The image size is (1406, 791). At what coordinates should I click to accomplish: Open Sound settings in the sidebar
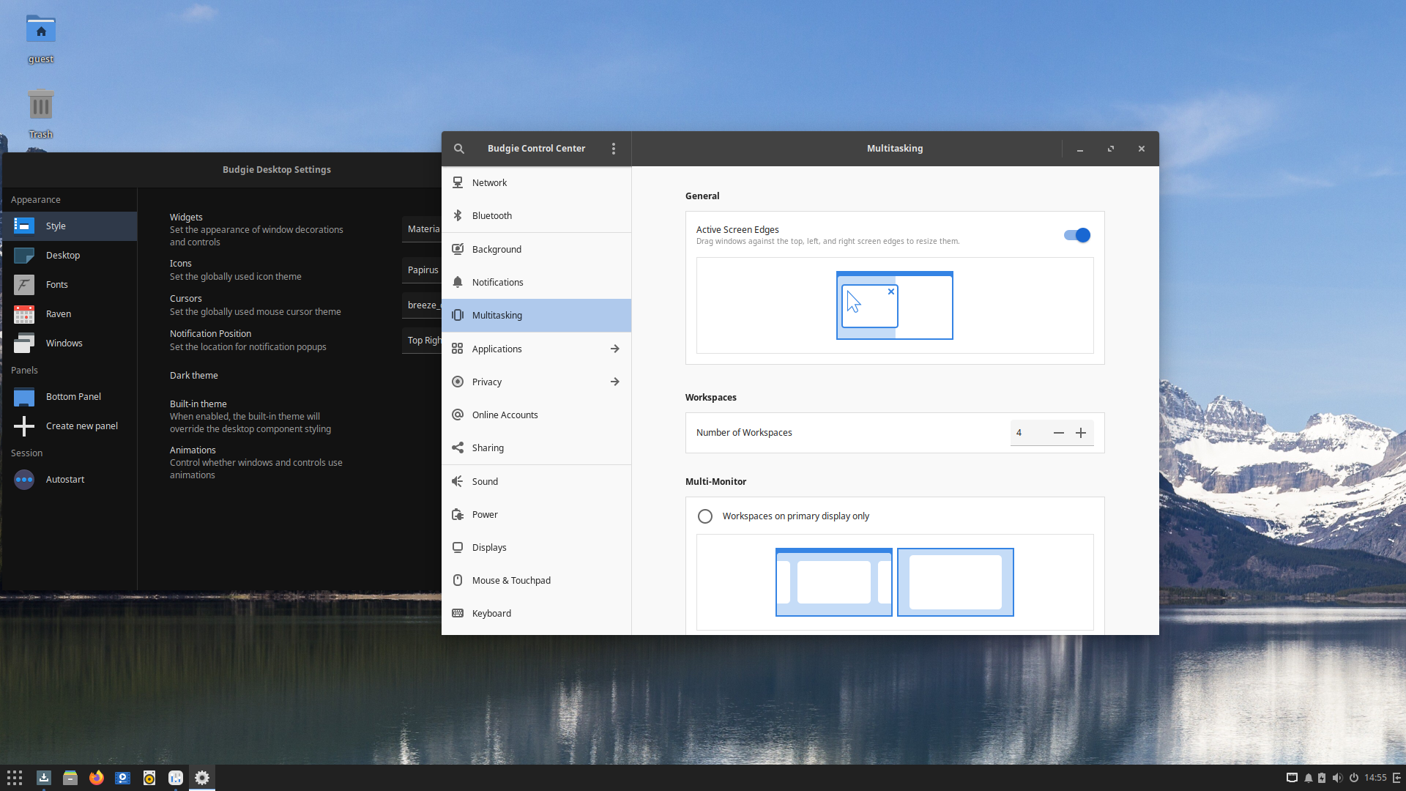tap(536, 482)
